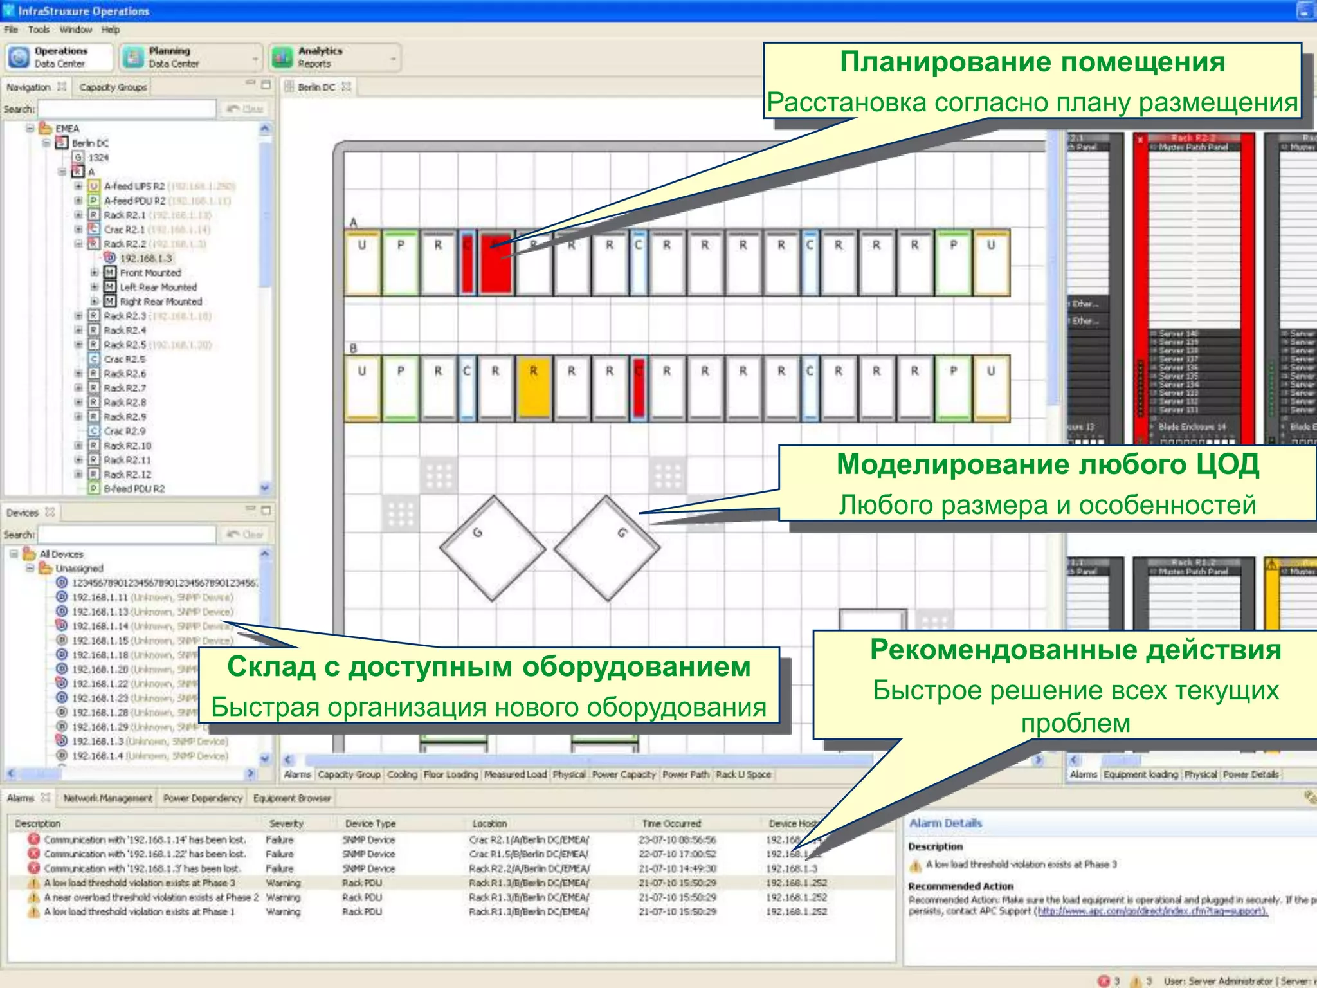The height and width of the screenshot is (988, 1317).
Task: Clear the Navigation search field
Action: coord(245,109)
